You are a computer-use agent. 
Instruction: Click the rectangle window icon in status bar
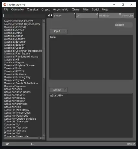[x=33, y=144]
